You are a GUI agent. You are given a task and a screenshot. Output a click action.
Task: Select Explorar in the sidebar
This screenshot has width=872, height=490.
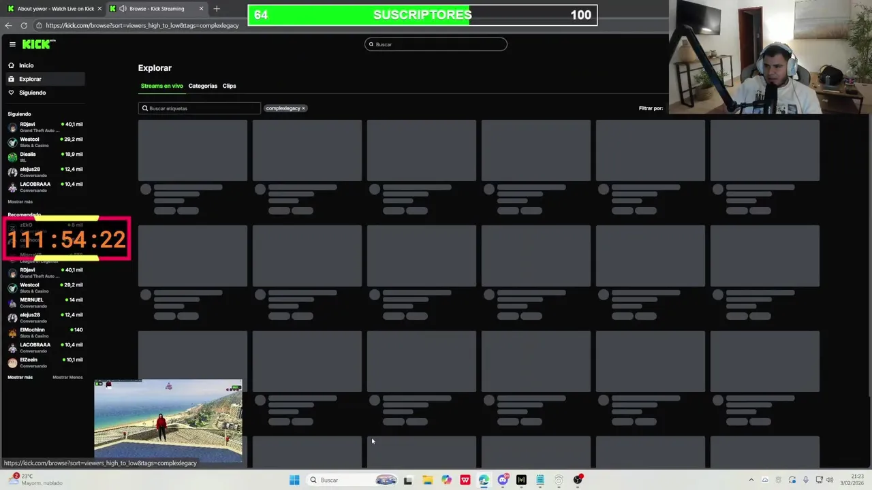click(45, 79)
